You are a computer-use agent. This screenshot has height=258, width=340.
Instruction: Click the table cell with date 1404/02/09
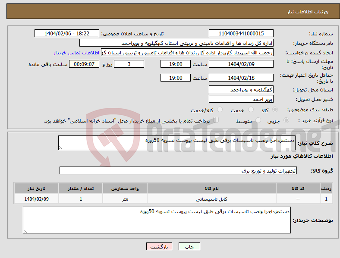[x=36, y=199]
